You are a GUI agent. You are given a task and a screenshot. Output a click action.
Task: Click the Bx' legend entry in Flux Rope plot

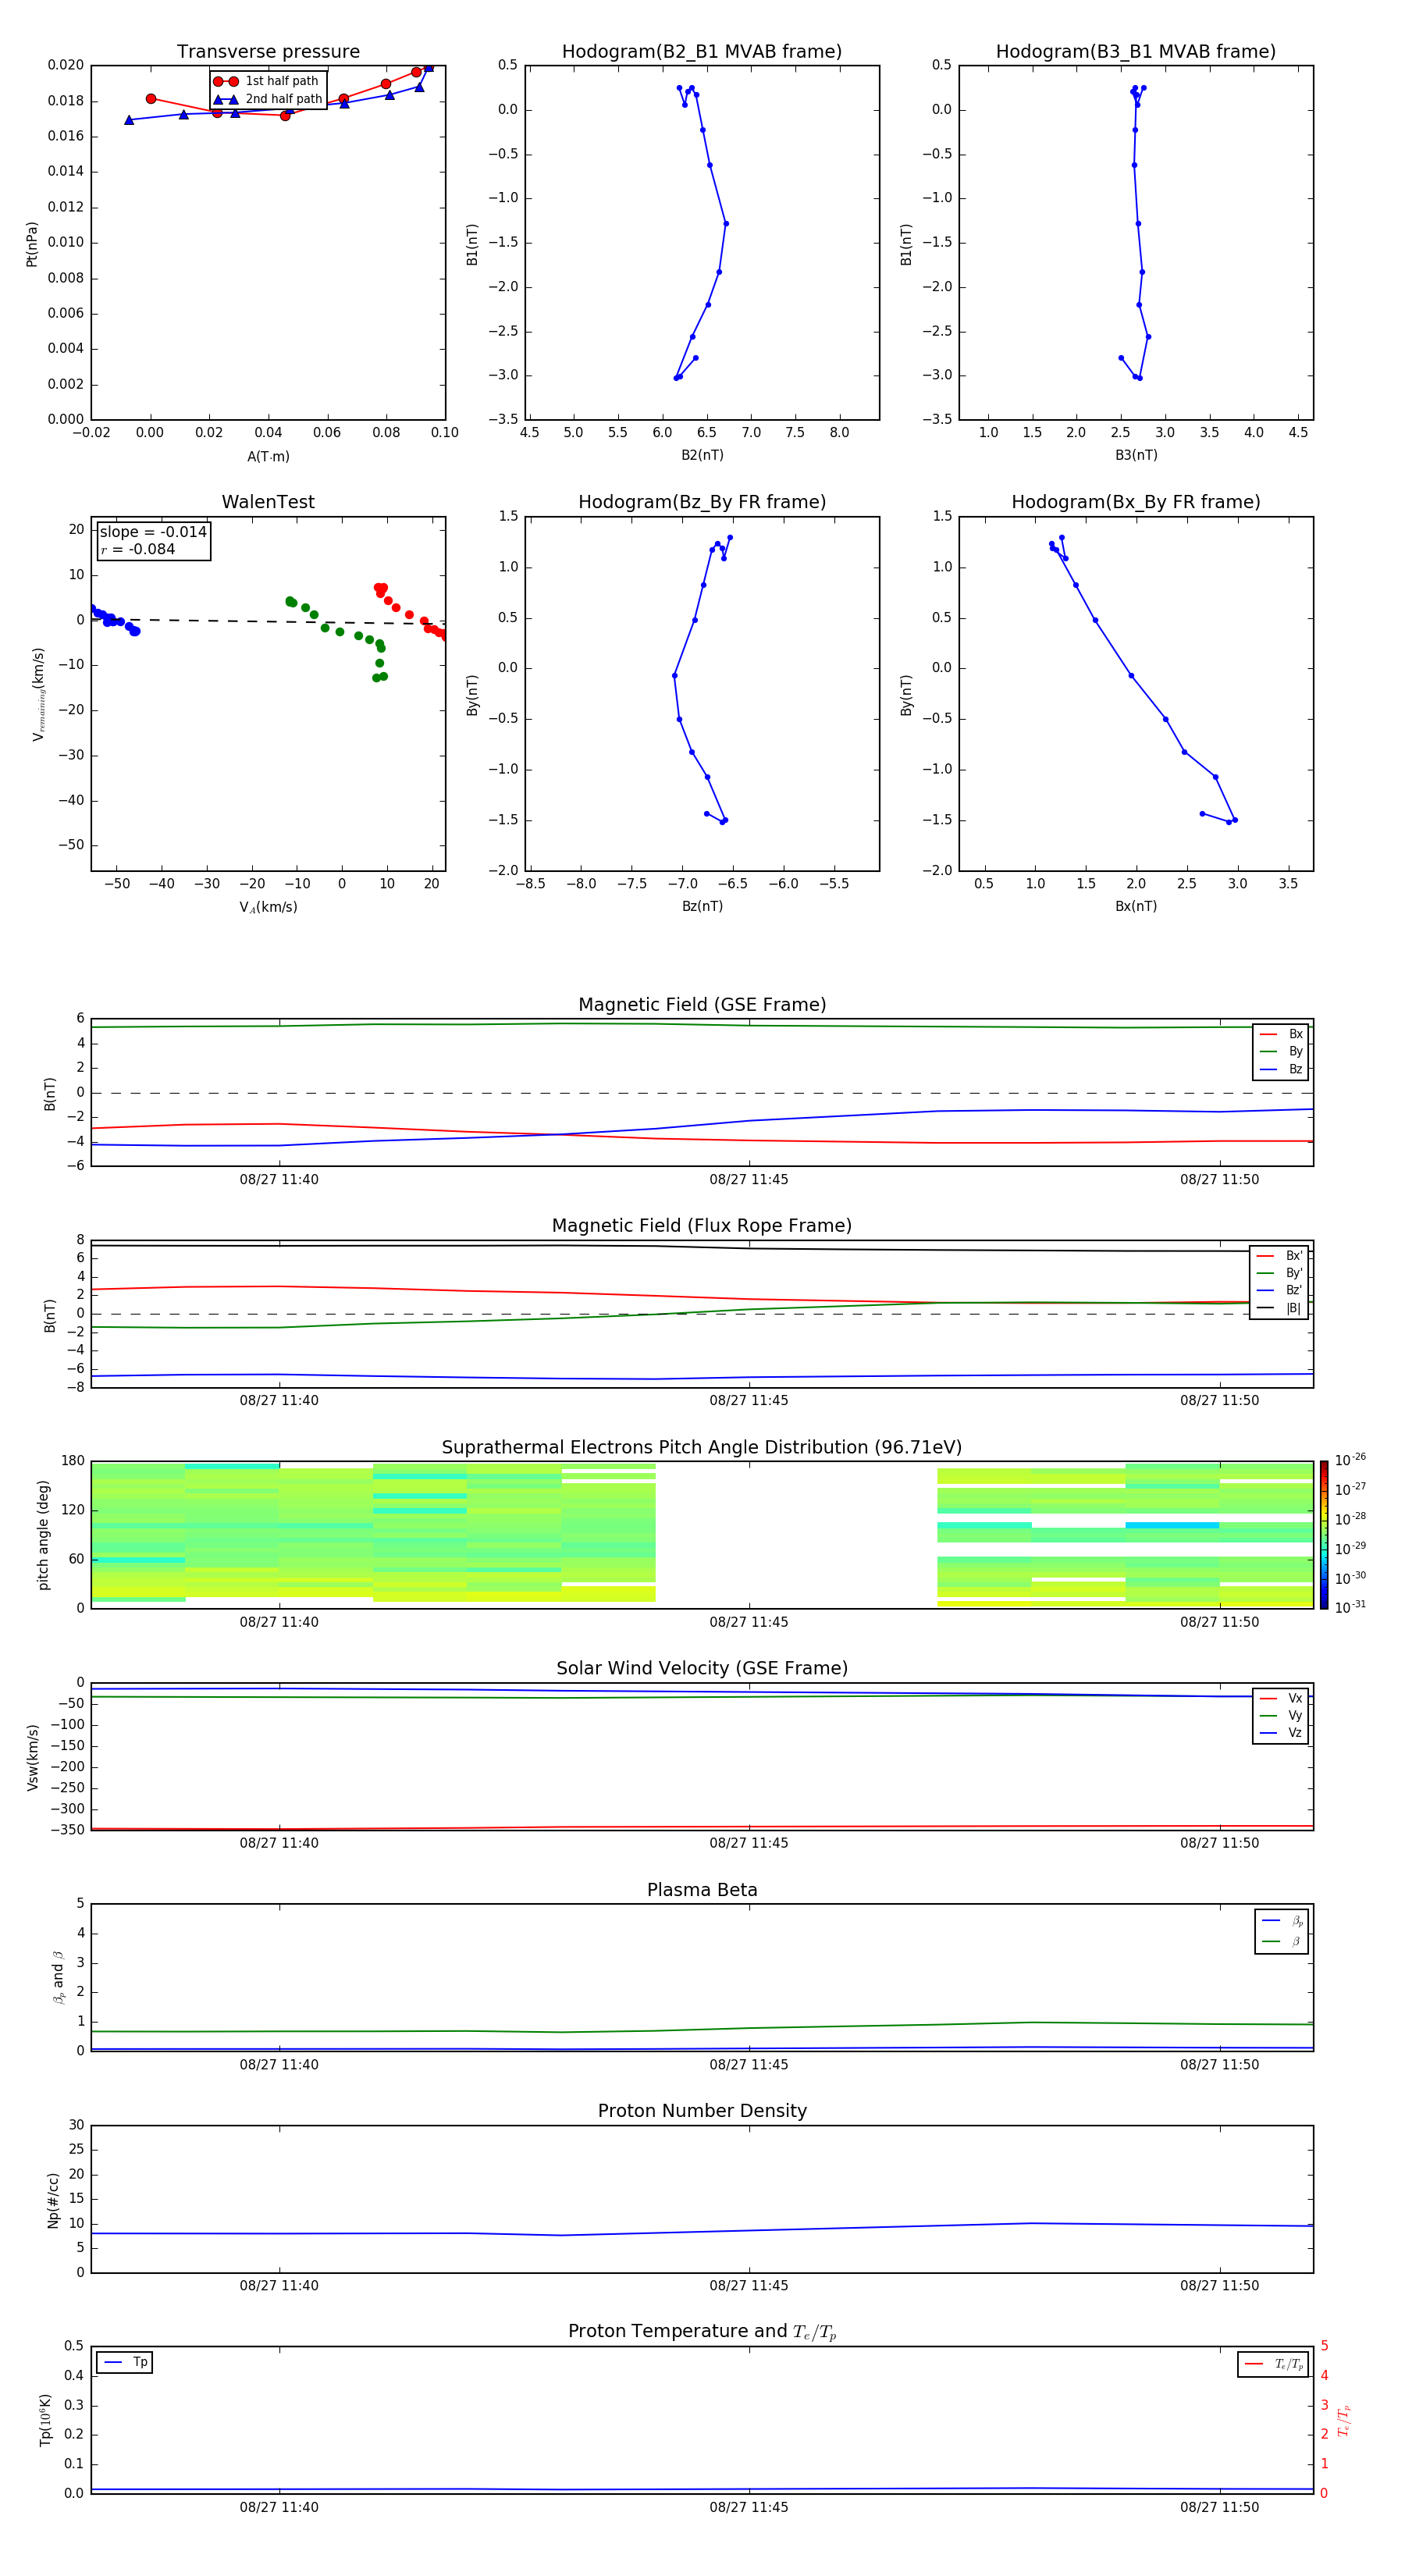1279,1256
